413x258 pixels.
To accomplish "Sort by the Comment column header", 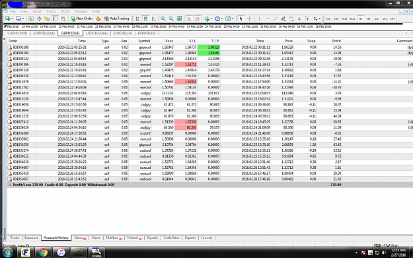I will [404, 41].
